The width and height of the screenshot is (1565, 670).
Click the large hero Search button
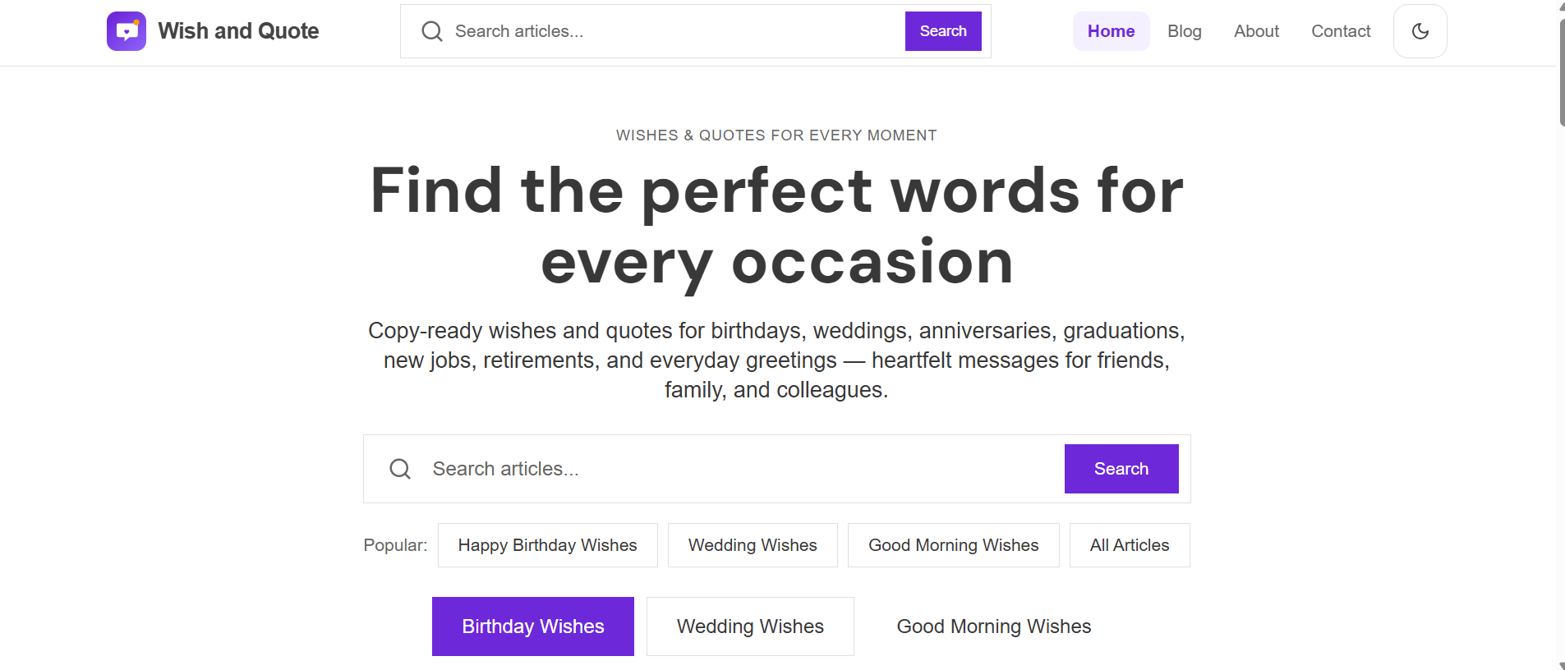1121,469
